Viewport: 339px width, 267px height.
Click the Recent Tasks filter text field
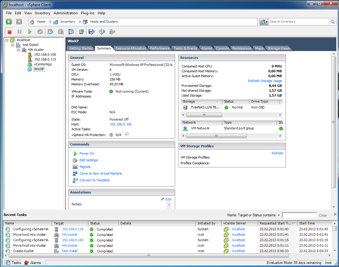point(299,215)
